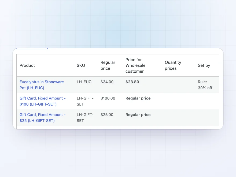Select the $25.00 regular price cell
Viewport: 236px width, 177px height.
point(107,115)
